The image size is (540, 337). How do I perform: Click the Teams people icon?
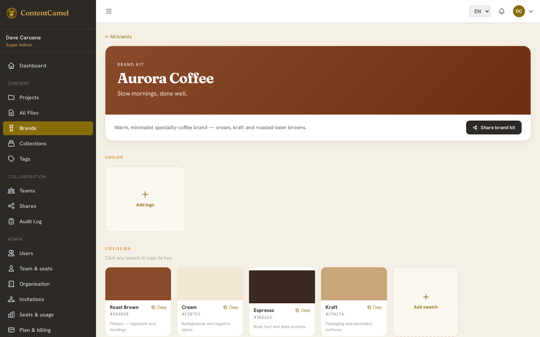11,191
